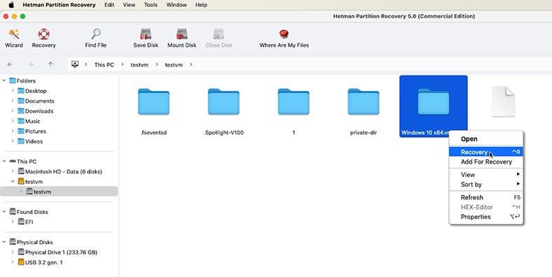This screenshot has width=552, height=277.
Task: Open the Apple menu
Action: click(x=11, y=5)
